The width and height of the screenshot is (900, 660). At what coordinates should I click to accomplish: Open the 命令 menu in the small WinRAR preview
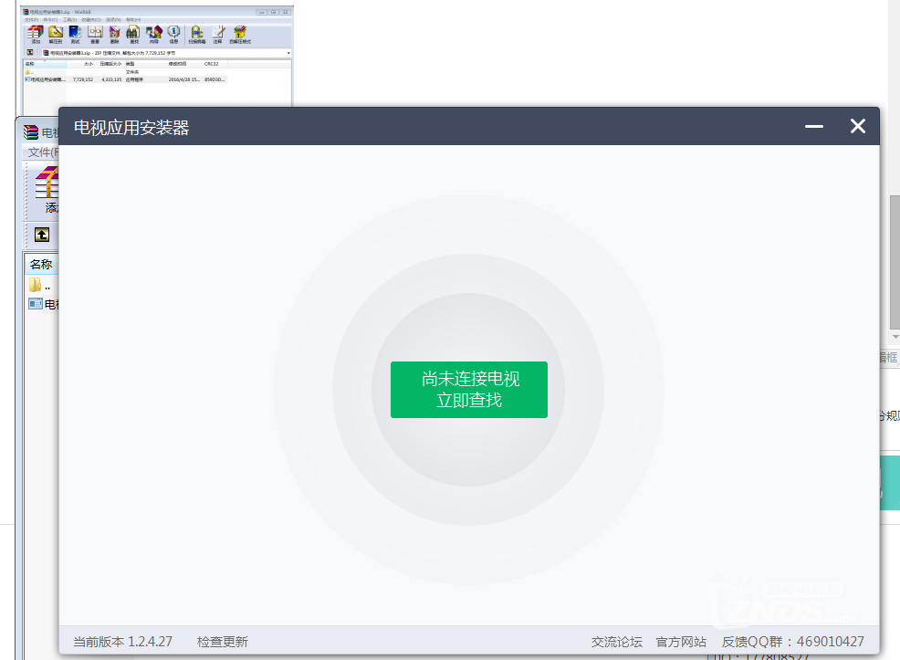(50, 19)
